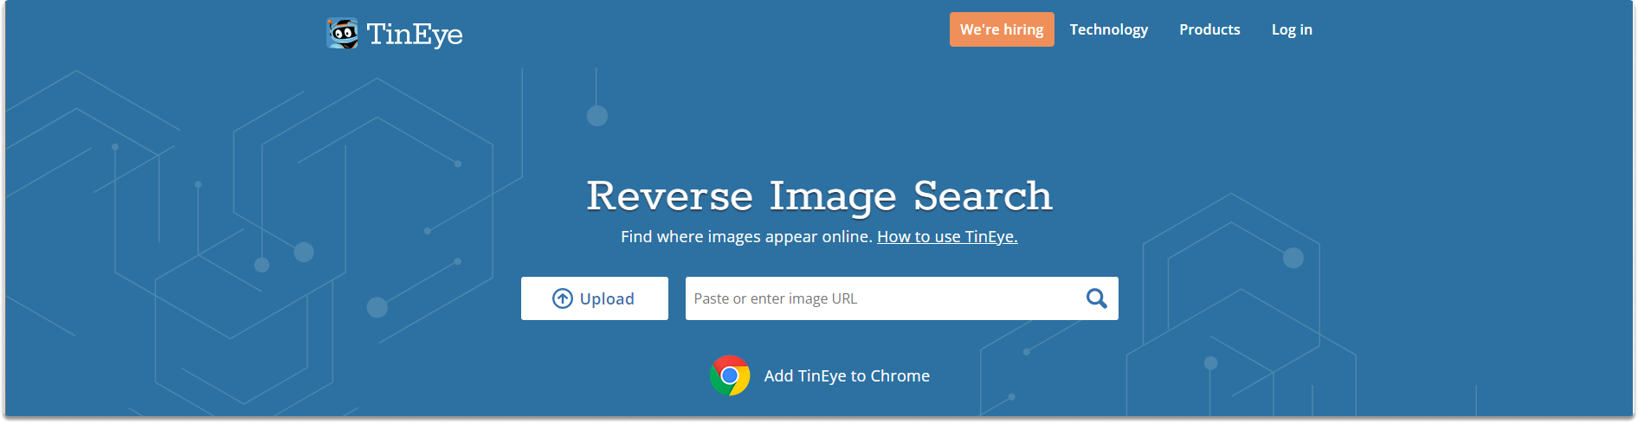Click the Upload button
The height and width of the screenshot is (423, 1638).
[x=595, y=298]
